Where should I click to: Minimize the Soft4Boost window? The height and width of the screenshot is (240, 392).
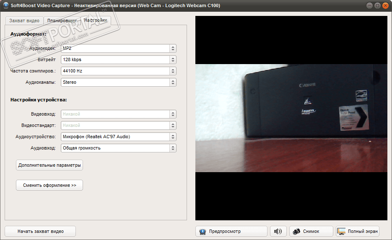point(369,5)
